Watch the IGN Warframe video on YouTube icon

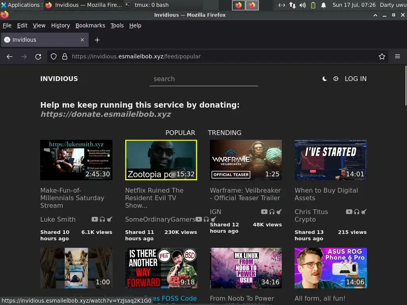coord(264,212)
